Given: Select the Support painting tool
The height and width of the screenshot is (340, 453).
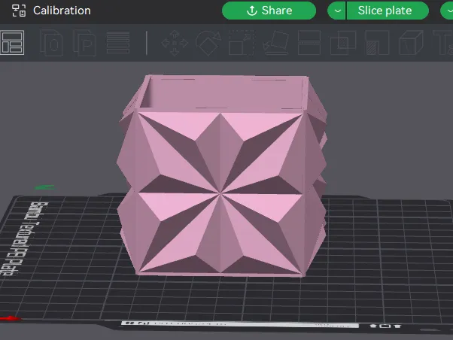Looking at the screenshot, I should click(377, 43).
